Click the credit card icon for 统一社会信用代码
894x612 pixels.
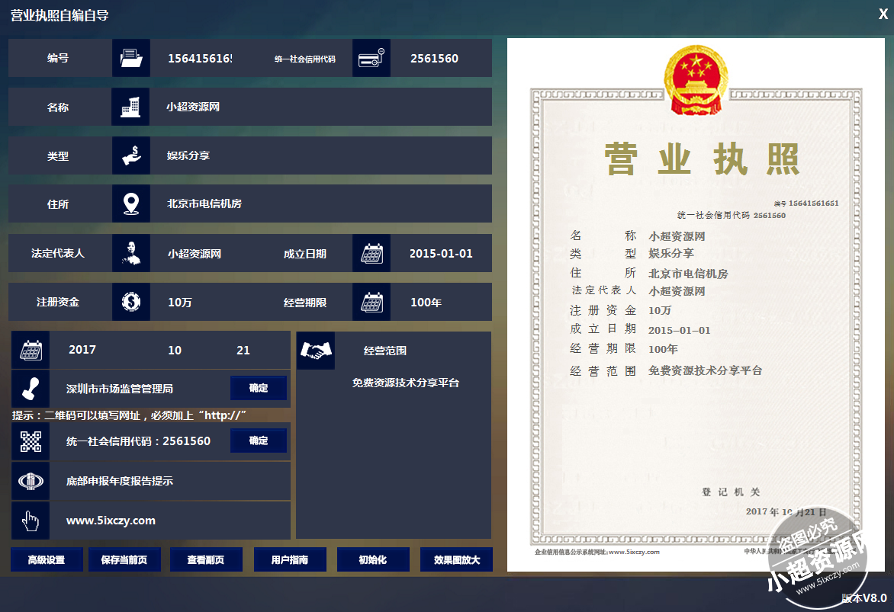371,58
